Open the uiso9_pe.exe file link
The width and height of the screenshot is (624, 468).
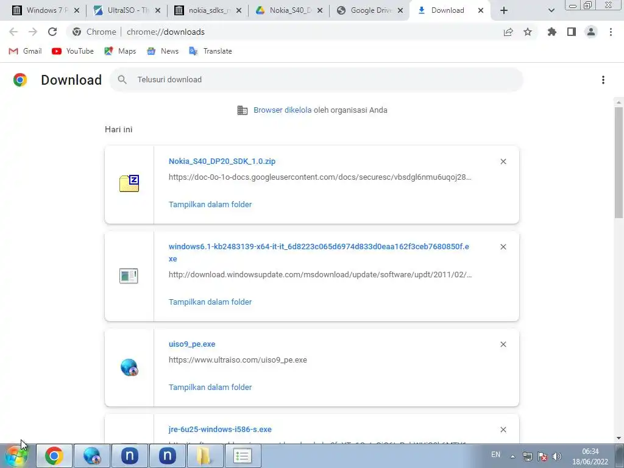[x=192, y=344]
